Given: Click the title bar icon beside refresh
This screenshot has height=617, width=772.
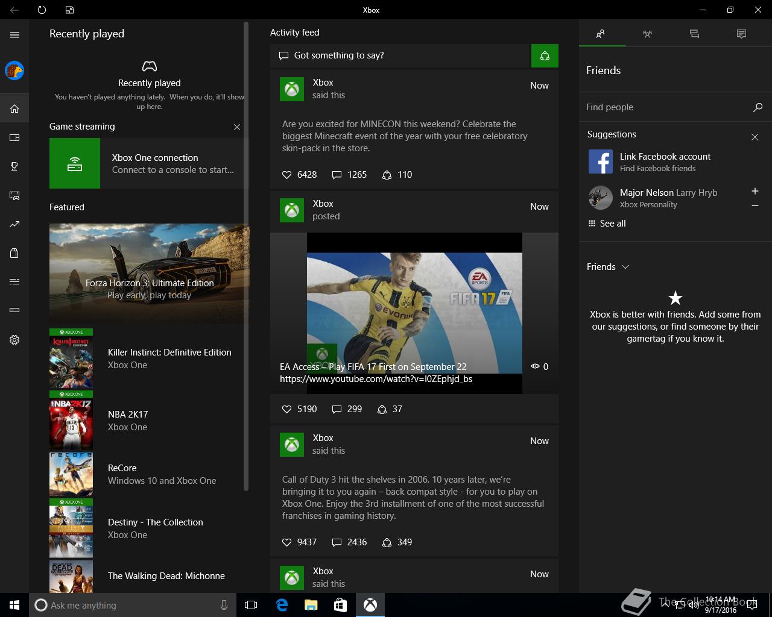Looking at the screenshot, I should (x=69, y=10).
